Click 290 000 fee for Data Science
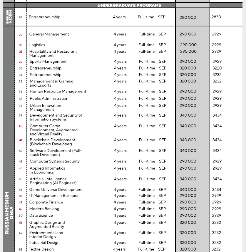246x252 pixels. pyautogui.click(x=188, y=215)
